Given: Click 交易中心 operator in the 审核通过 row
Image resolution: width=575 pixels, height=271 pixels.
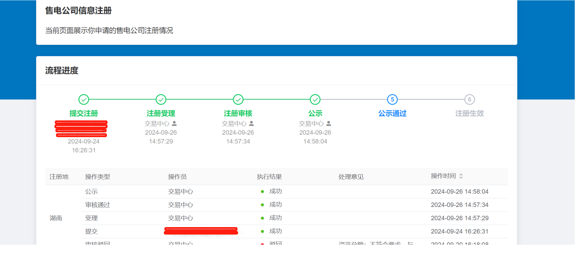Looking at the screenshot, I should pyautogui.click(x=181, y=205).
